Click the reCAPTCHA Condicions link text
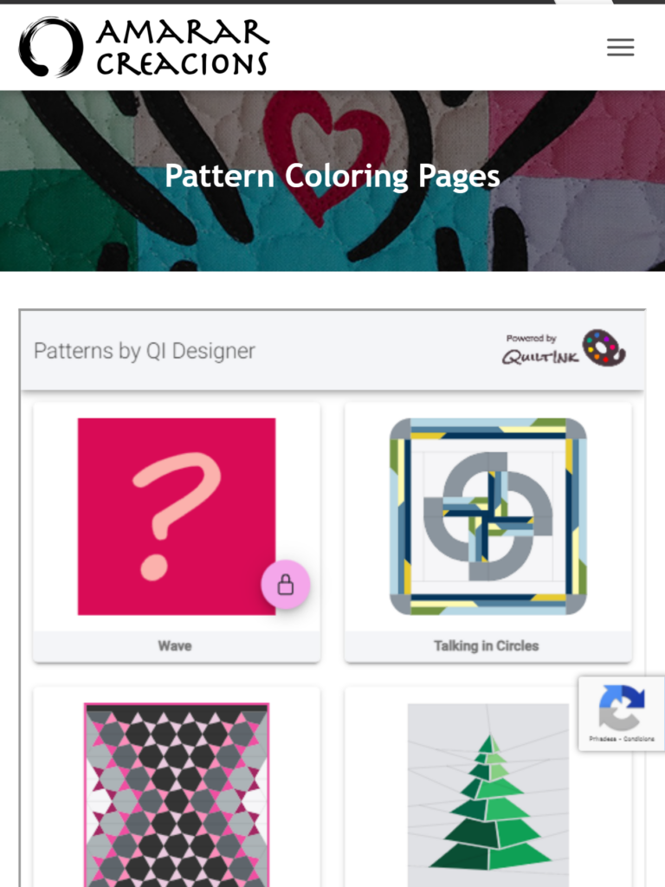Viewport: 665px width, 887px height. [639, 739]
